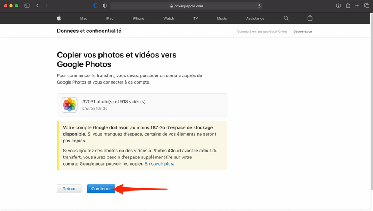Click the Continuer button
Viewport: 373px width, 211px height.
pos(101,189)
